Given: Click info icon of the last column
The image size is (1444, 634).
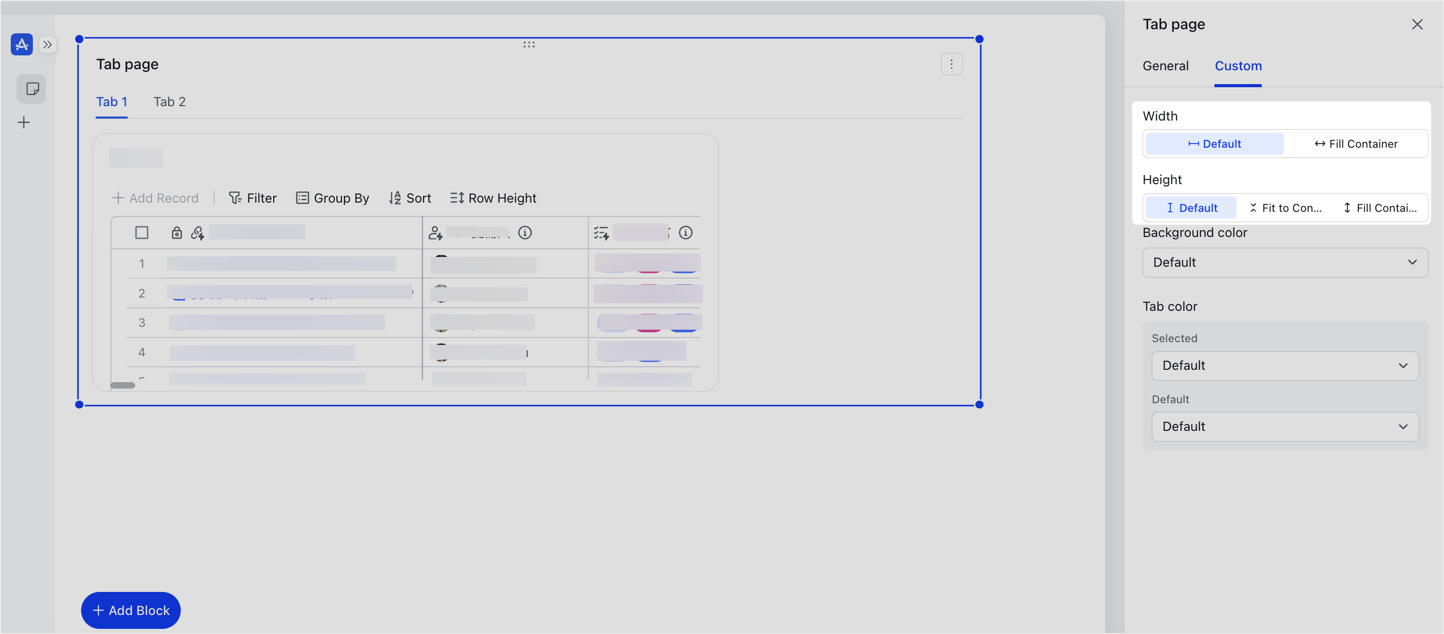Looking at the screenshot, I should click(x=686, y=232).
